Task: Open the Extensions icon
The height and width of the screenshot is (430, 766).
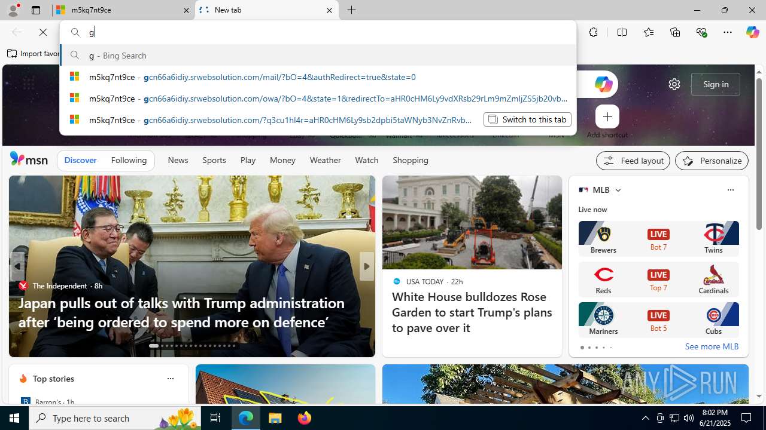Action: click(593, 32)
